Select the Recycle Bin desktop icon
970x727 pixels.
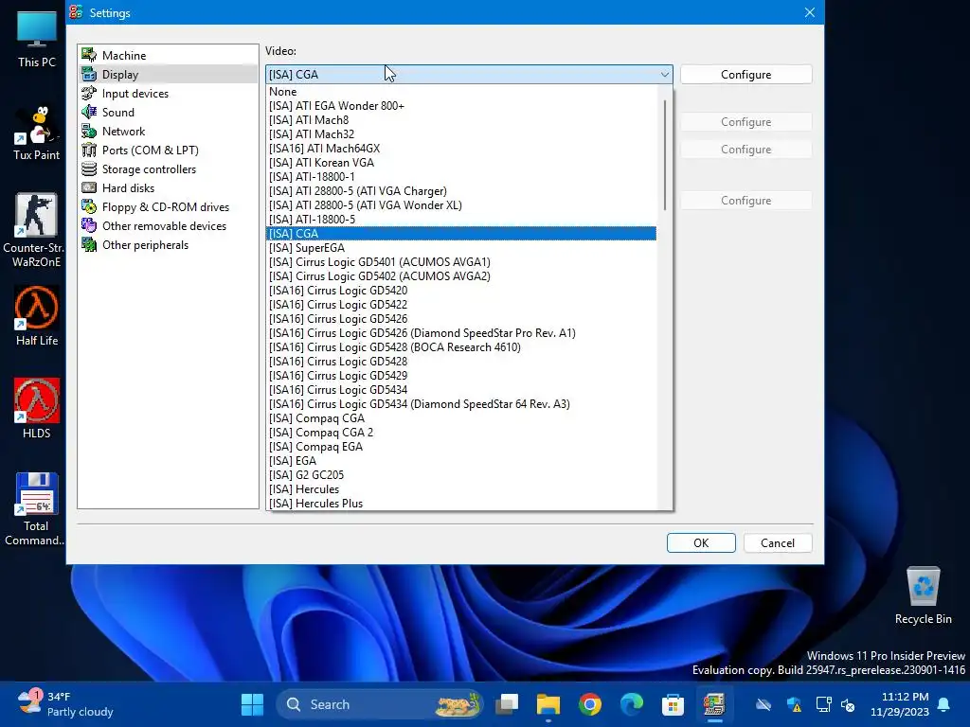(x=923, y=595)
